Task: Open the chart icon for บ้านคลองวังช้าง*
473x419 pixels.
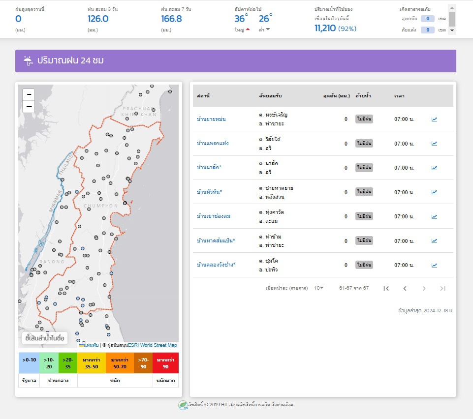Action: 434,265
